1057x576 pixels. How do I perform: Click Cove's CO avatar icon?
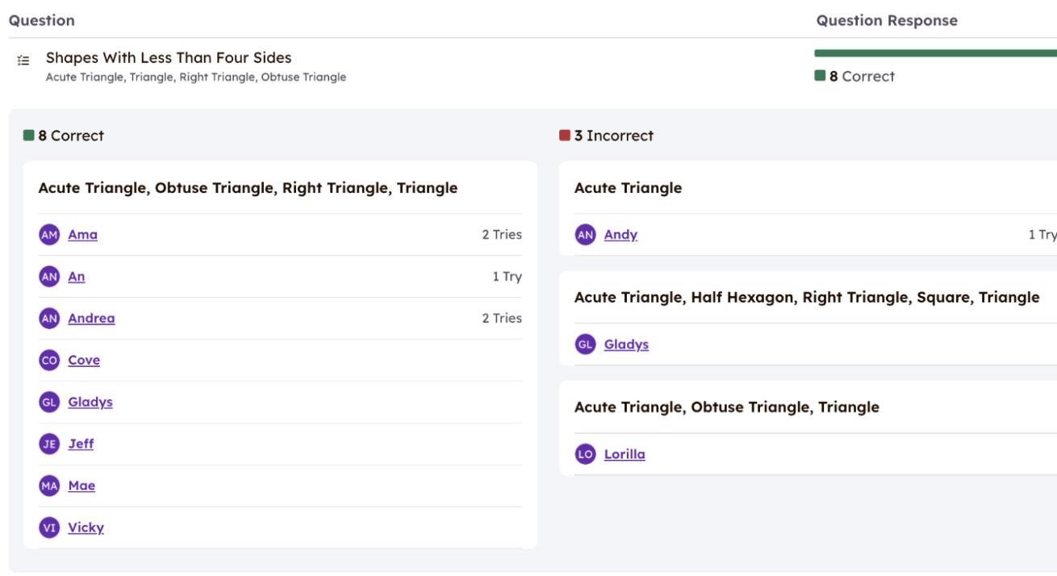click(48, 361)
